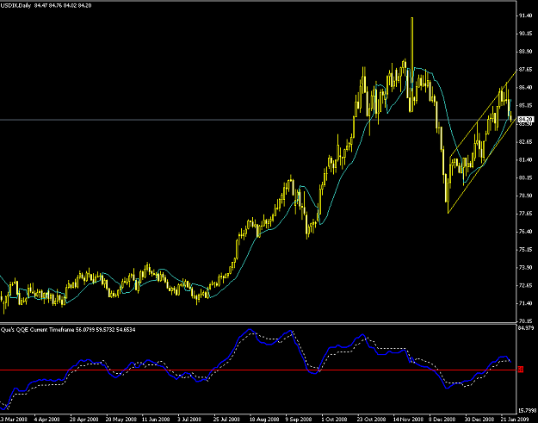Click the 77.65 price axis label

point(526,214)
